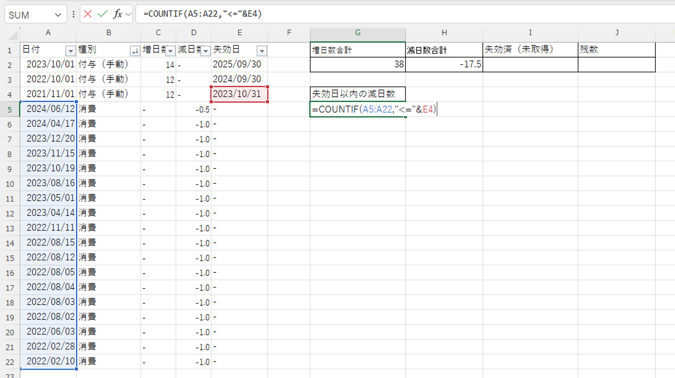Click the 失効日以内の減日数 label cell
This screenshot has width=675, height=378.
click(358, 94)
